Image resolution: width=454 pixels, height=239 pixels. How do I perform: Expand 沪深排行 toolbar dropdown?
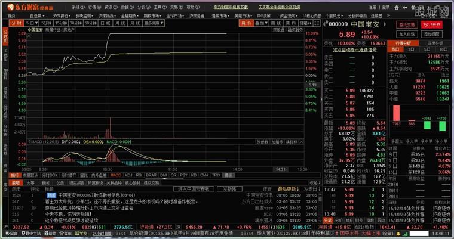coord(62,16)
